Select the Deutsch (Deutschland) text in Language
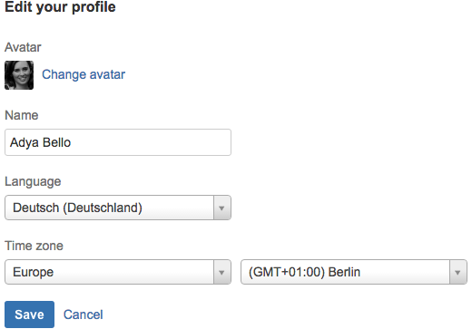 coord(77,208)
